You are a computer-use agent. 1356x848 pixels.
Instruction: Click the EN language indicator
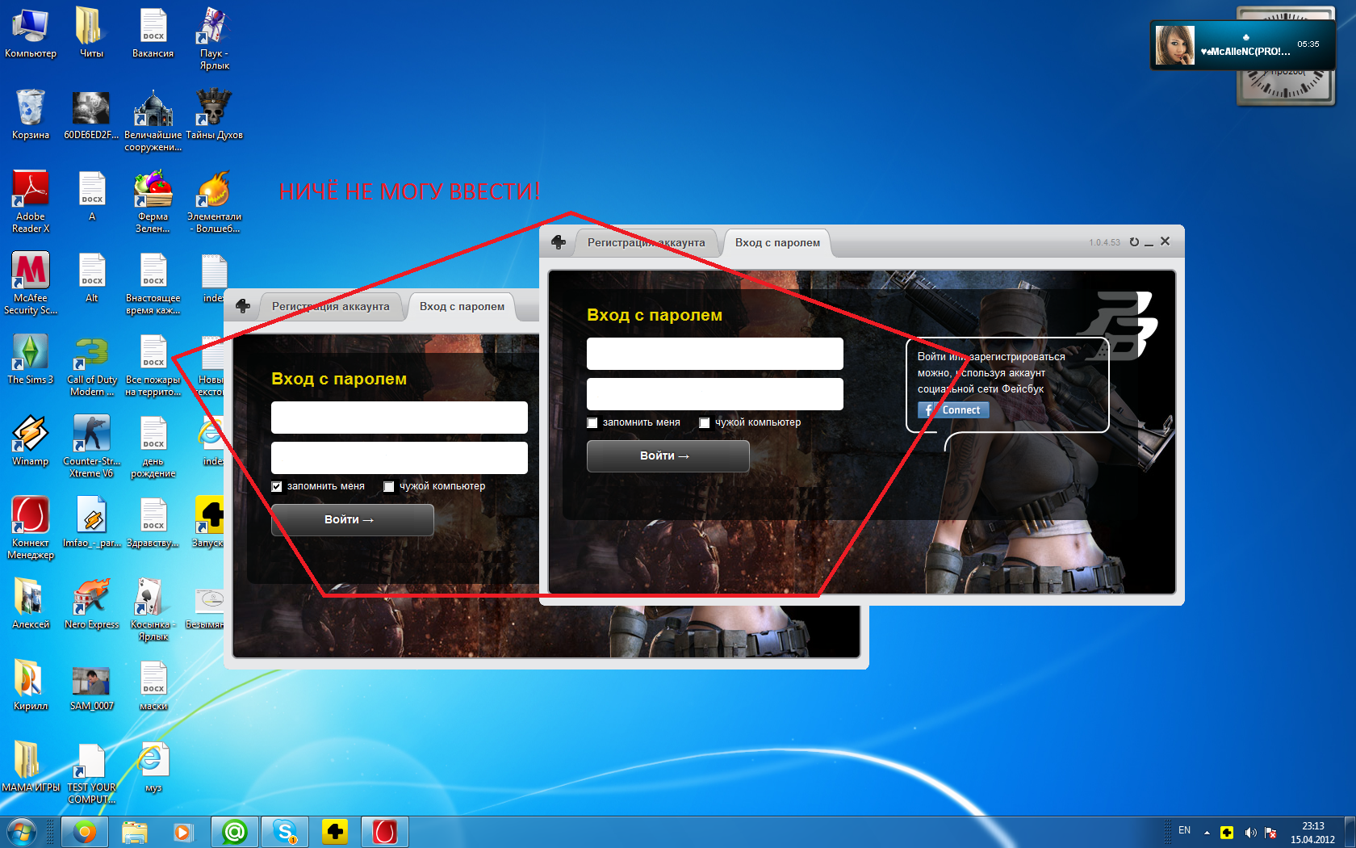(1184, 830)
